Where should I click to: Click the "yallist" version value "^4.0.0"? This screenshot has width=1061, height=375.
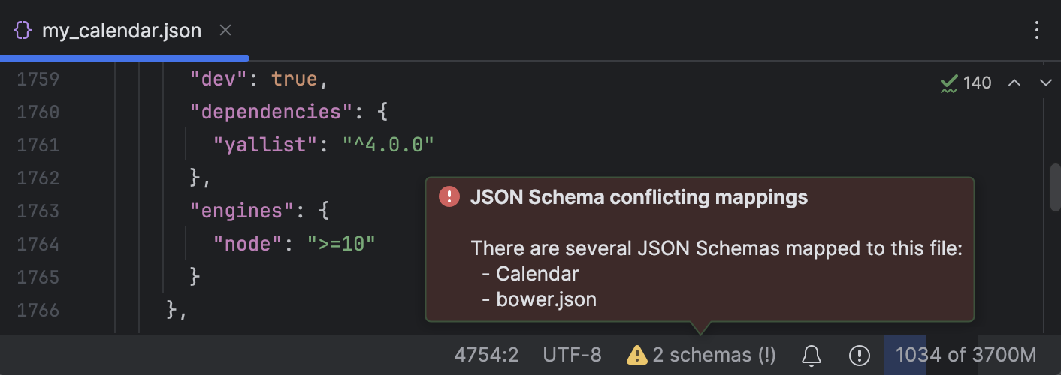[x=388, y=145]
